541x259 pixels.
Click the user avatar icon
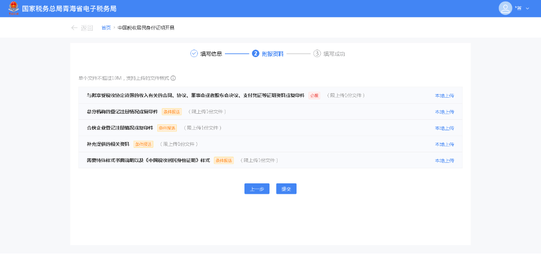point(505,8)
